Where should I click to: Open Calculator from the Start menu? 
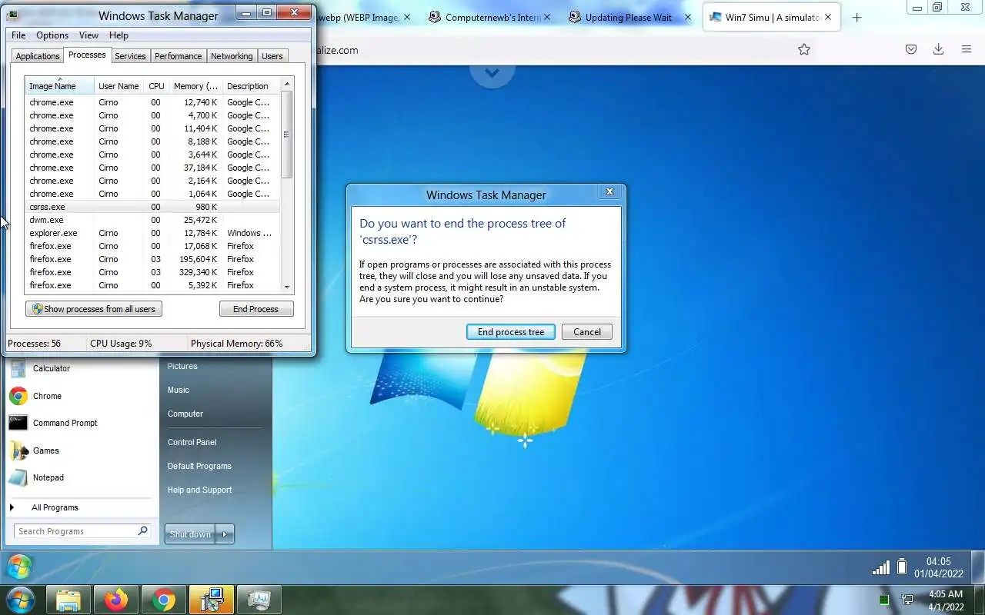point(51,368)
